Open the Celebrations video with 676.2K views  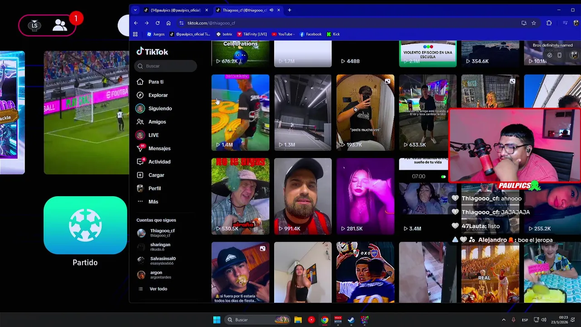tap(240, 54)
